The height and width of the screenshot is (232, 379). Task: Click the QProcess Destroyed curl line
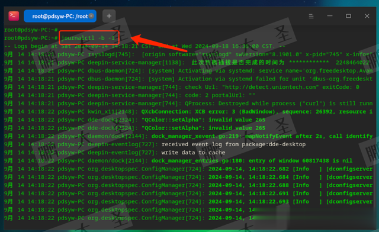[188, 104]
